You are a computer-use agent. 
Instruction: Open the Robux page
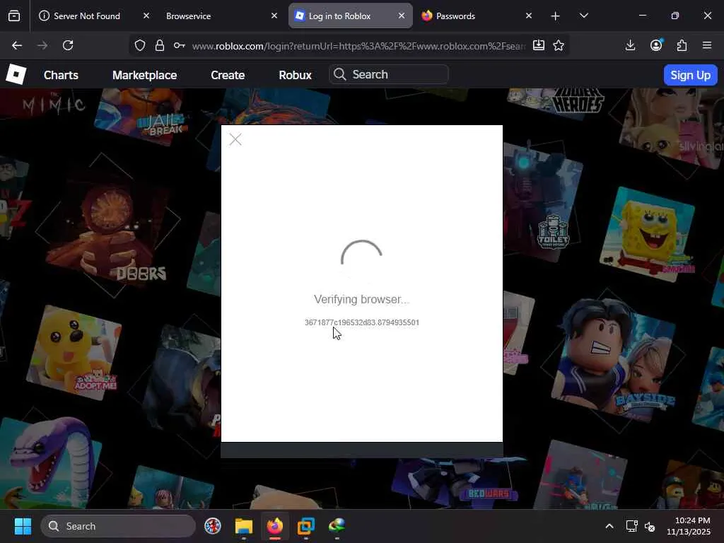pos(295,75)
